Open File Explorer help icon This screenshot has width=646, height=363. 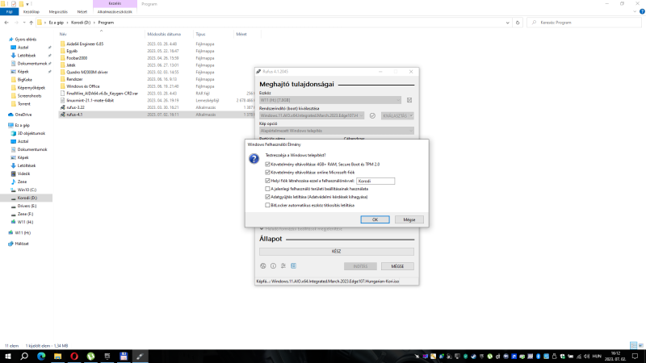point(642,11)
